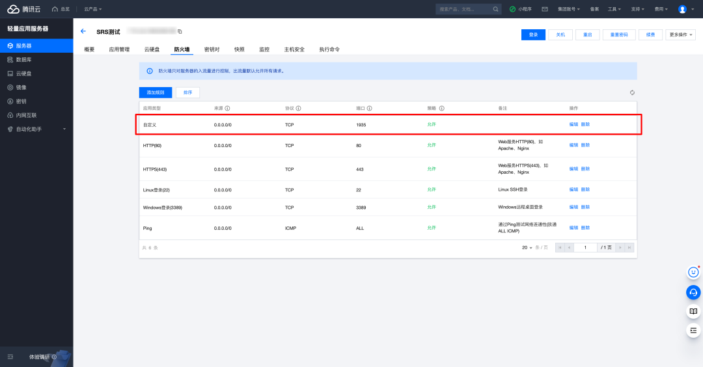703x367 pixels.
Task: Switch to the 执行命令 tab
Action: point(329,49)
